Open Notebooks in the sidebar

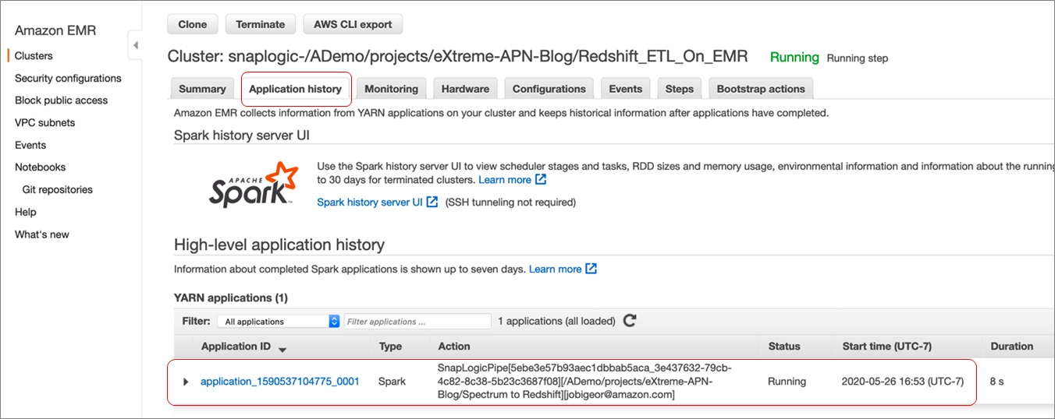40,167
